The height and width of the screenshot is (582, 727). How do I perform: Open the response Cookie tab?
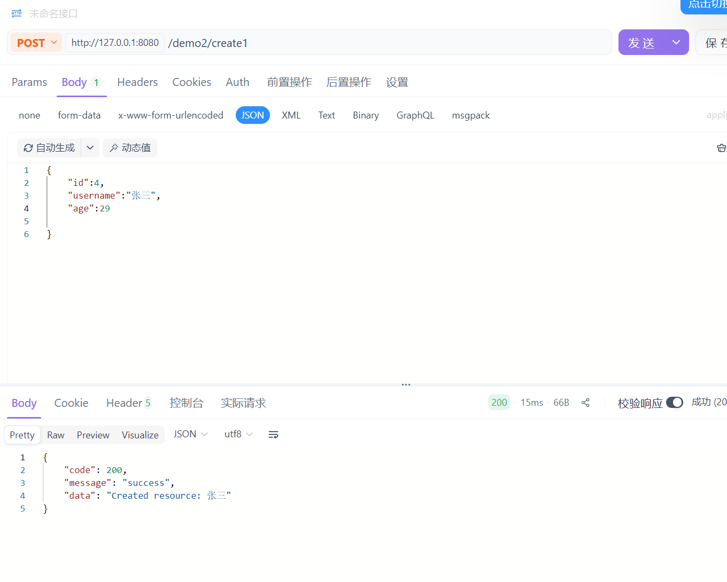(x=71, y=403)
